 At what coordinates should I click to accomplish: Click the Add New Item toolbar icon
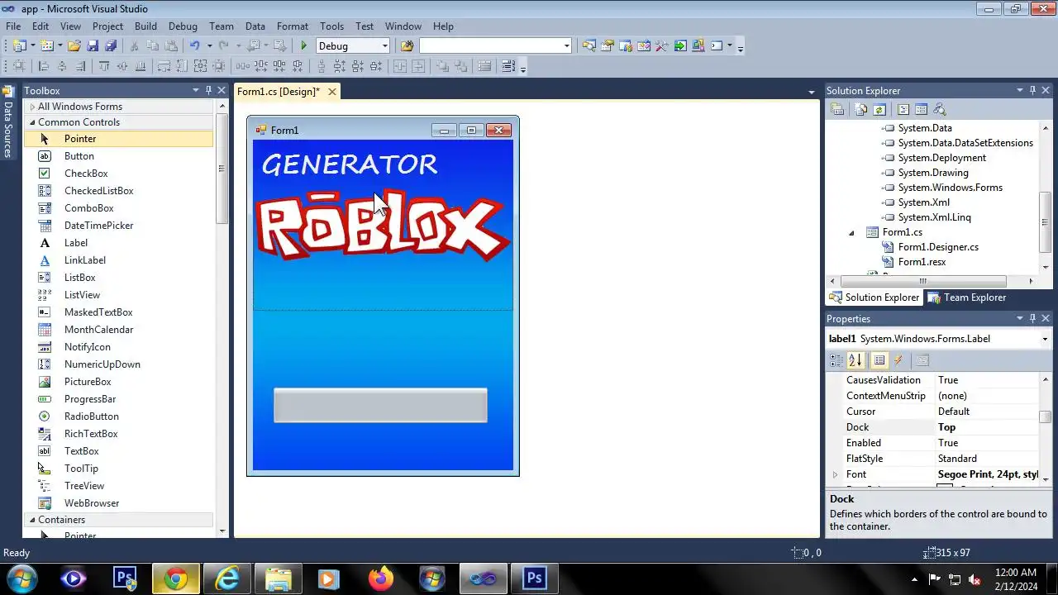tap(46, 46)
